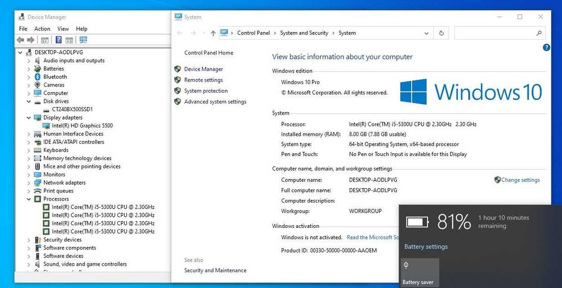Click Read the Microsoft Software license link
Viewport: 562px width, 288px height.
tap(373, 237)
